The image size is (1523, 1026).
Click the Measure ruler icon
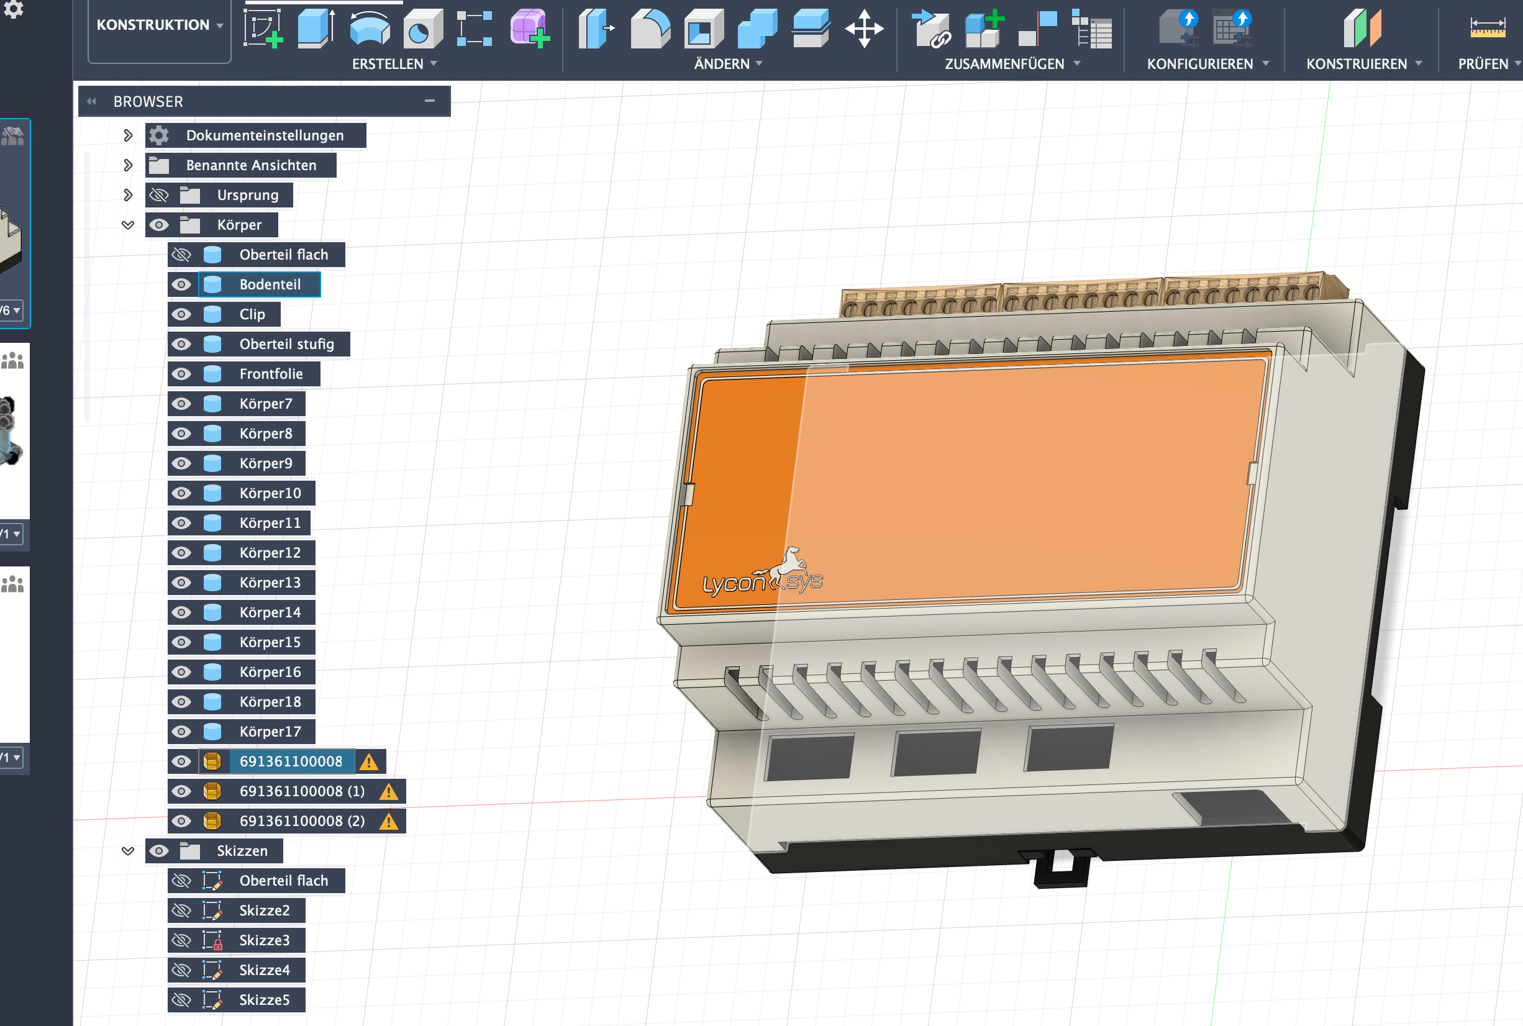point(1487,28)
